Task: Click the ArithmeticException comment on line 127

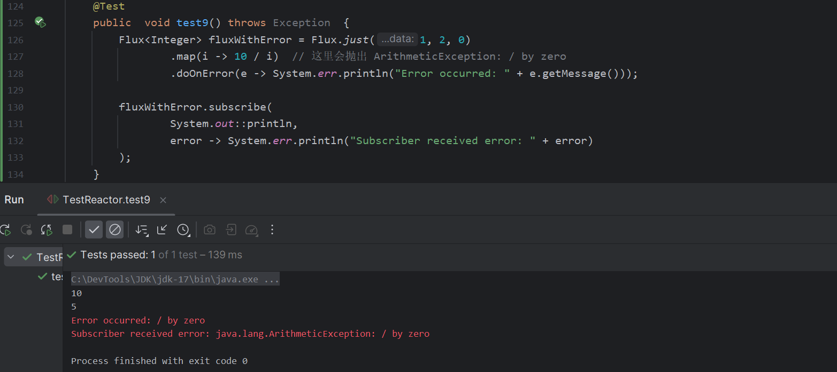Action: 429,57
